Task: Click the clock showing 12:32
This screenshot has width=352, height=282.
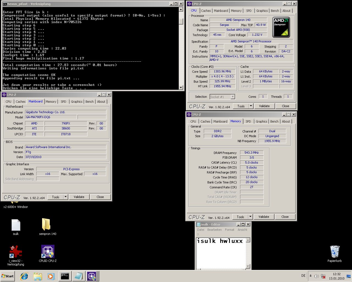Action: [337, 274]
